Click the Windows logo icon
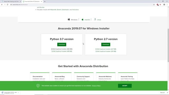Screen dimensions: 169x95 click(69, 19)
